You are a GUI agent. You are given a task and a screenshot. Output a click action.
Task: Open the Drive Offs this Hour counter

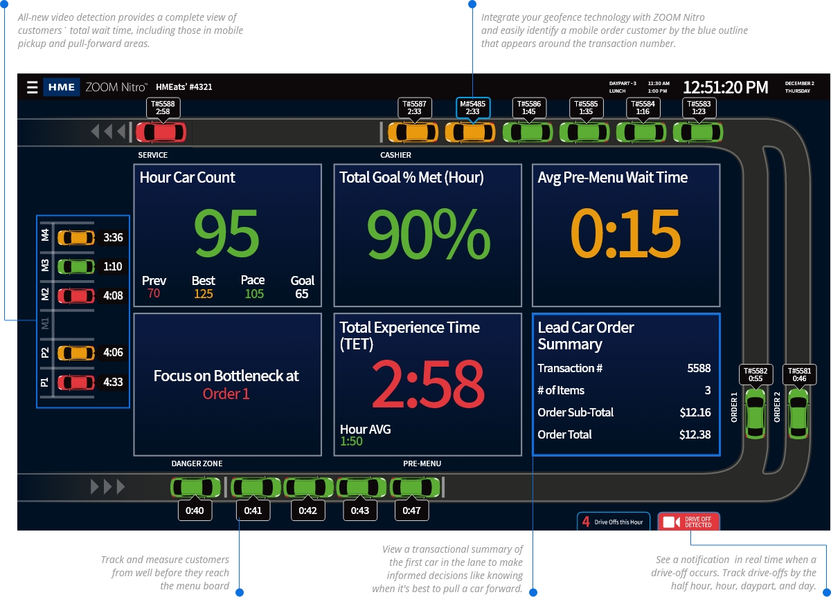(613, 522)
